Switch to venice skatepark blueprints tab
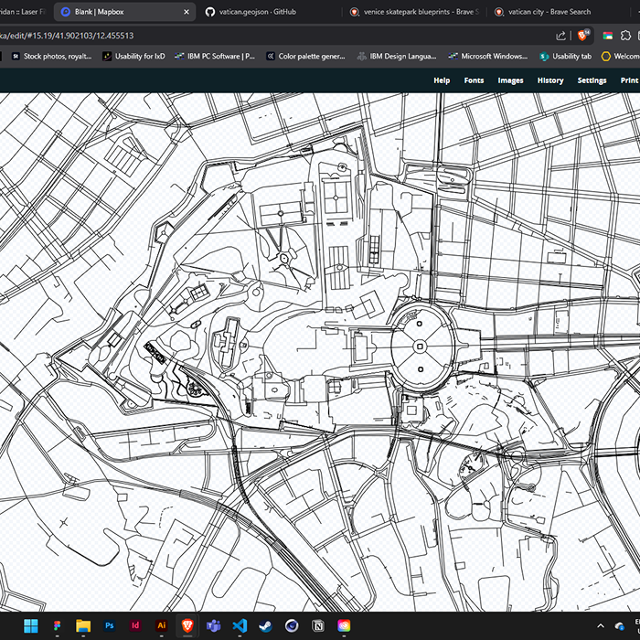 pyautogui.click(x=415, y=12)
